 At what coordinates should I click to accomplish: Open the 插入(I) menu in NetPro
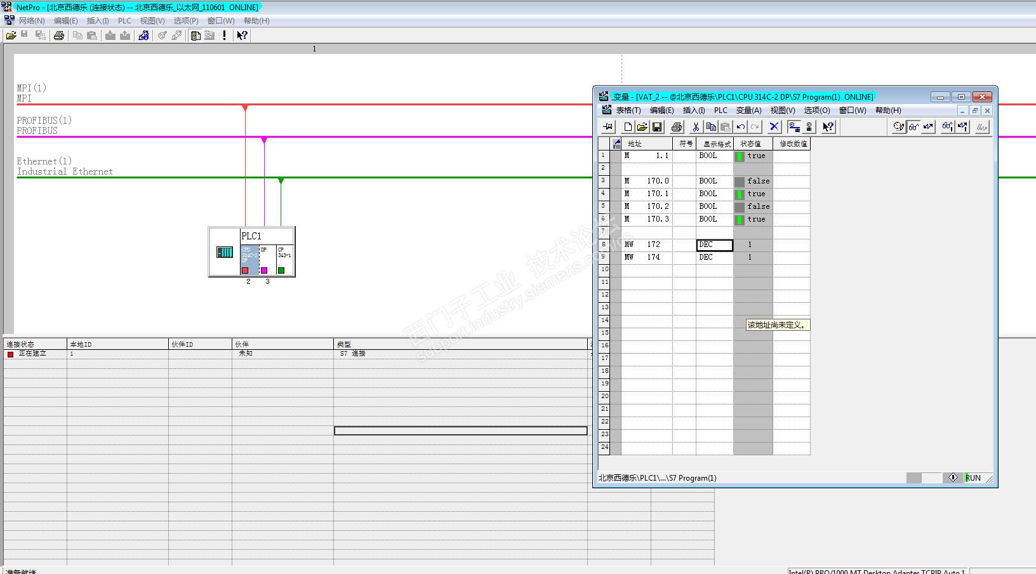pos(98,21)
